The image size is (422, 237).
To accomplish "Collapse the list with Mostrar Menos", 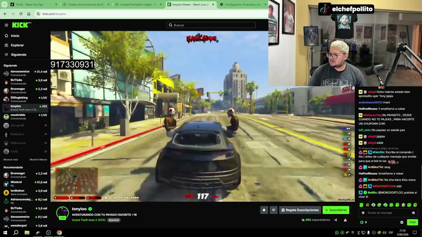I will click(x=38, y=160).
